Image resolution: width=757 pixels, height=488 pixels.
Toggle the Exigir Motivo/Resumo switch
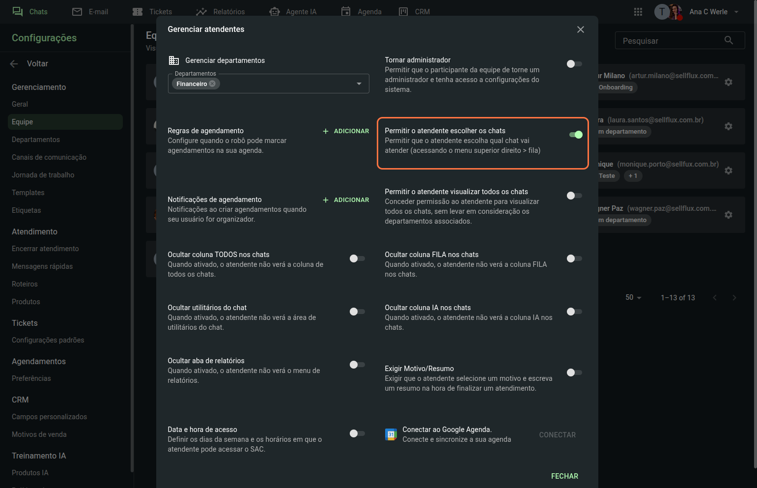point(574,373)
